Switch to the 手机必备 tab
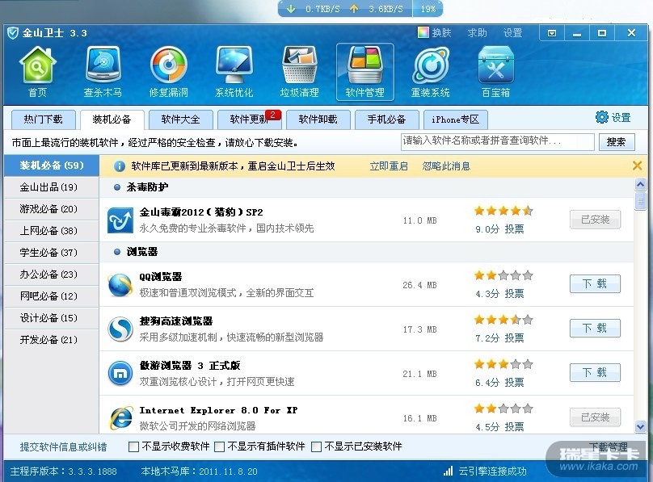This screenshot has width=653, height=482. click(386, 119)
